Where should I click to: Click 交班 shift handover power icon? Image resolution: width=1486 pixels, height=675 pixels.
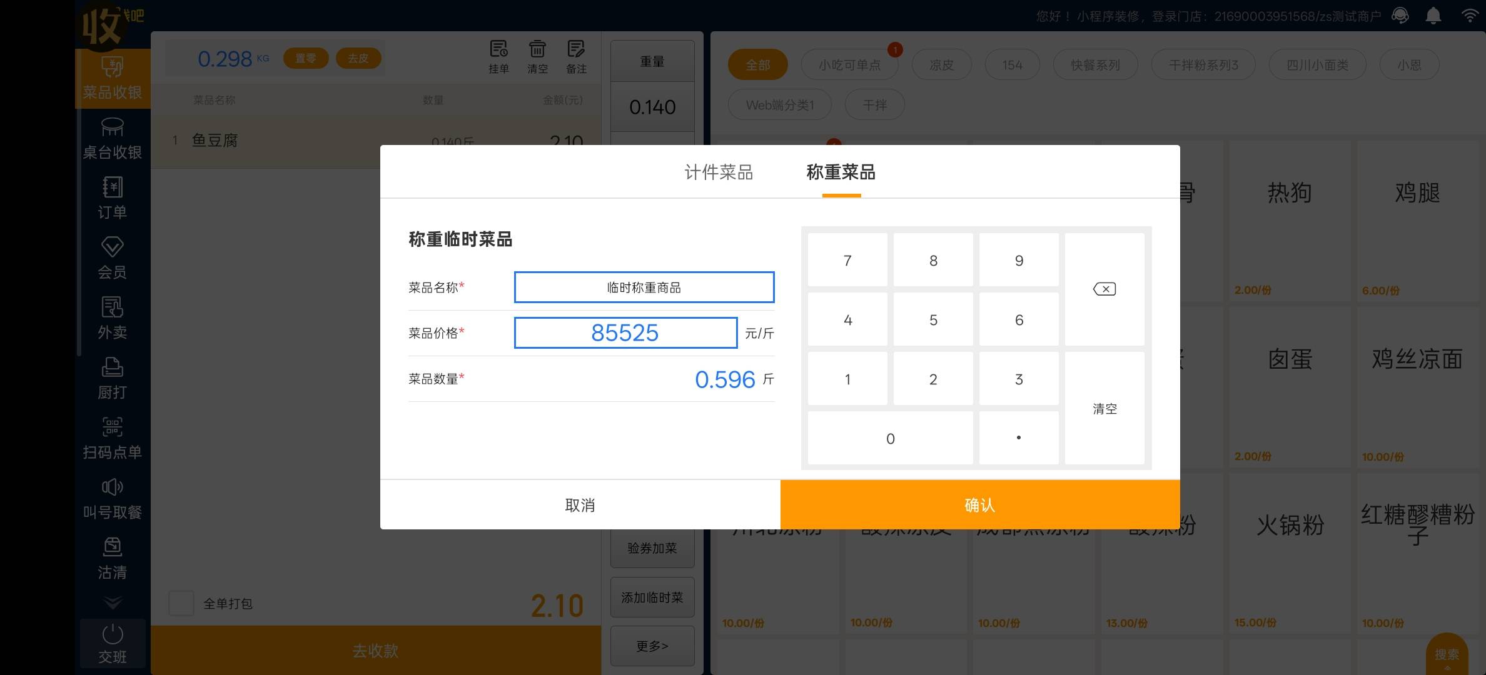click(x=113, y=644)
